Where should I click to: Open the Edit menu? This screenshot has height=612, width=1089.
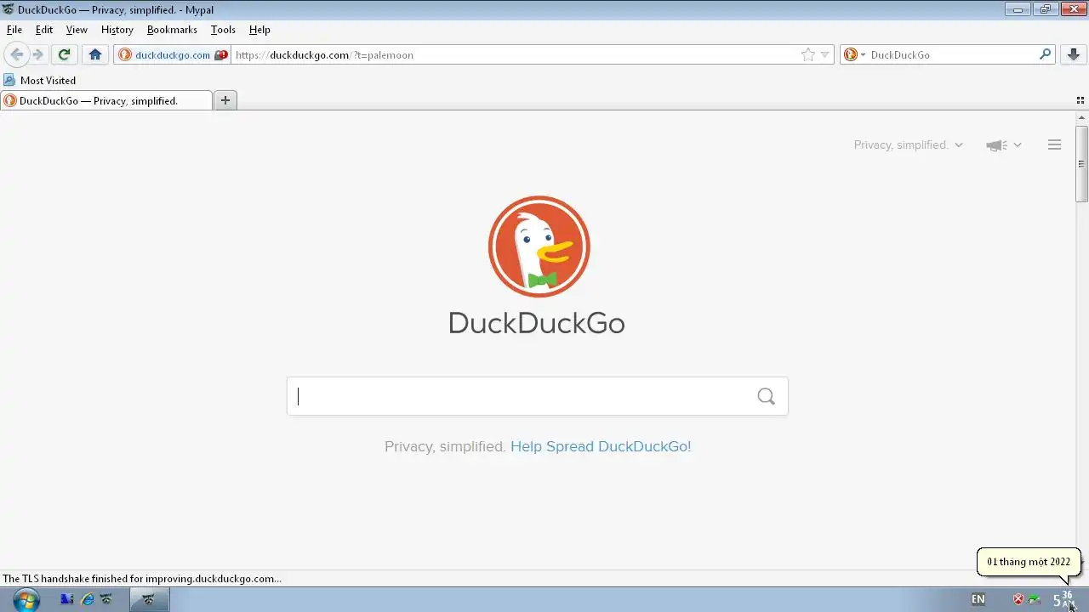point(44,29)
